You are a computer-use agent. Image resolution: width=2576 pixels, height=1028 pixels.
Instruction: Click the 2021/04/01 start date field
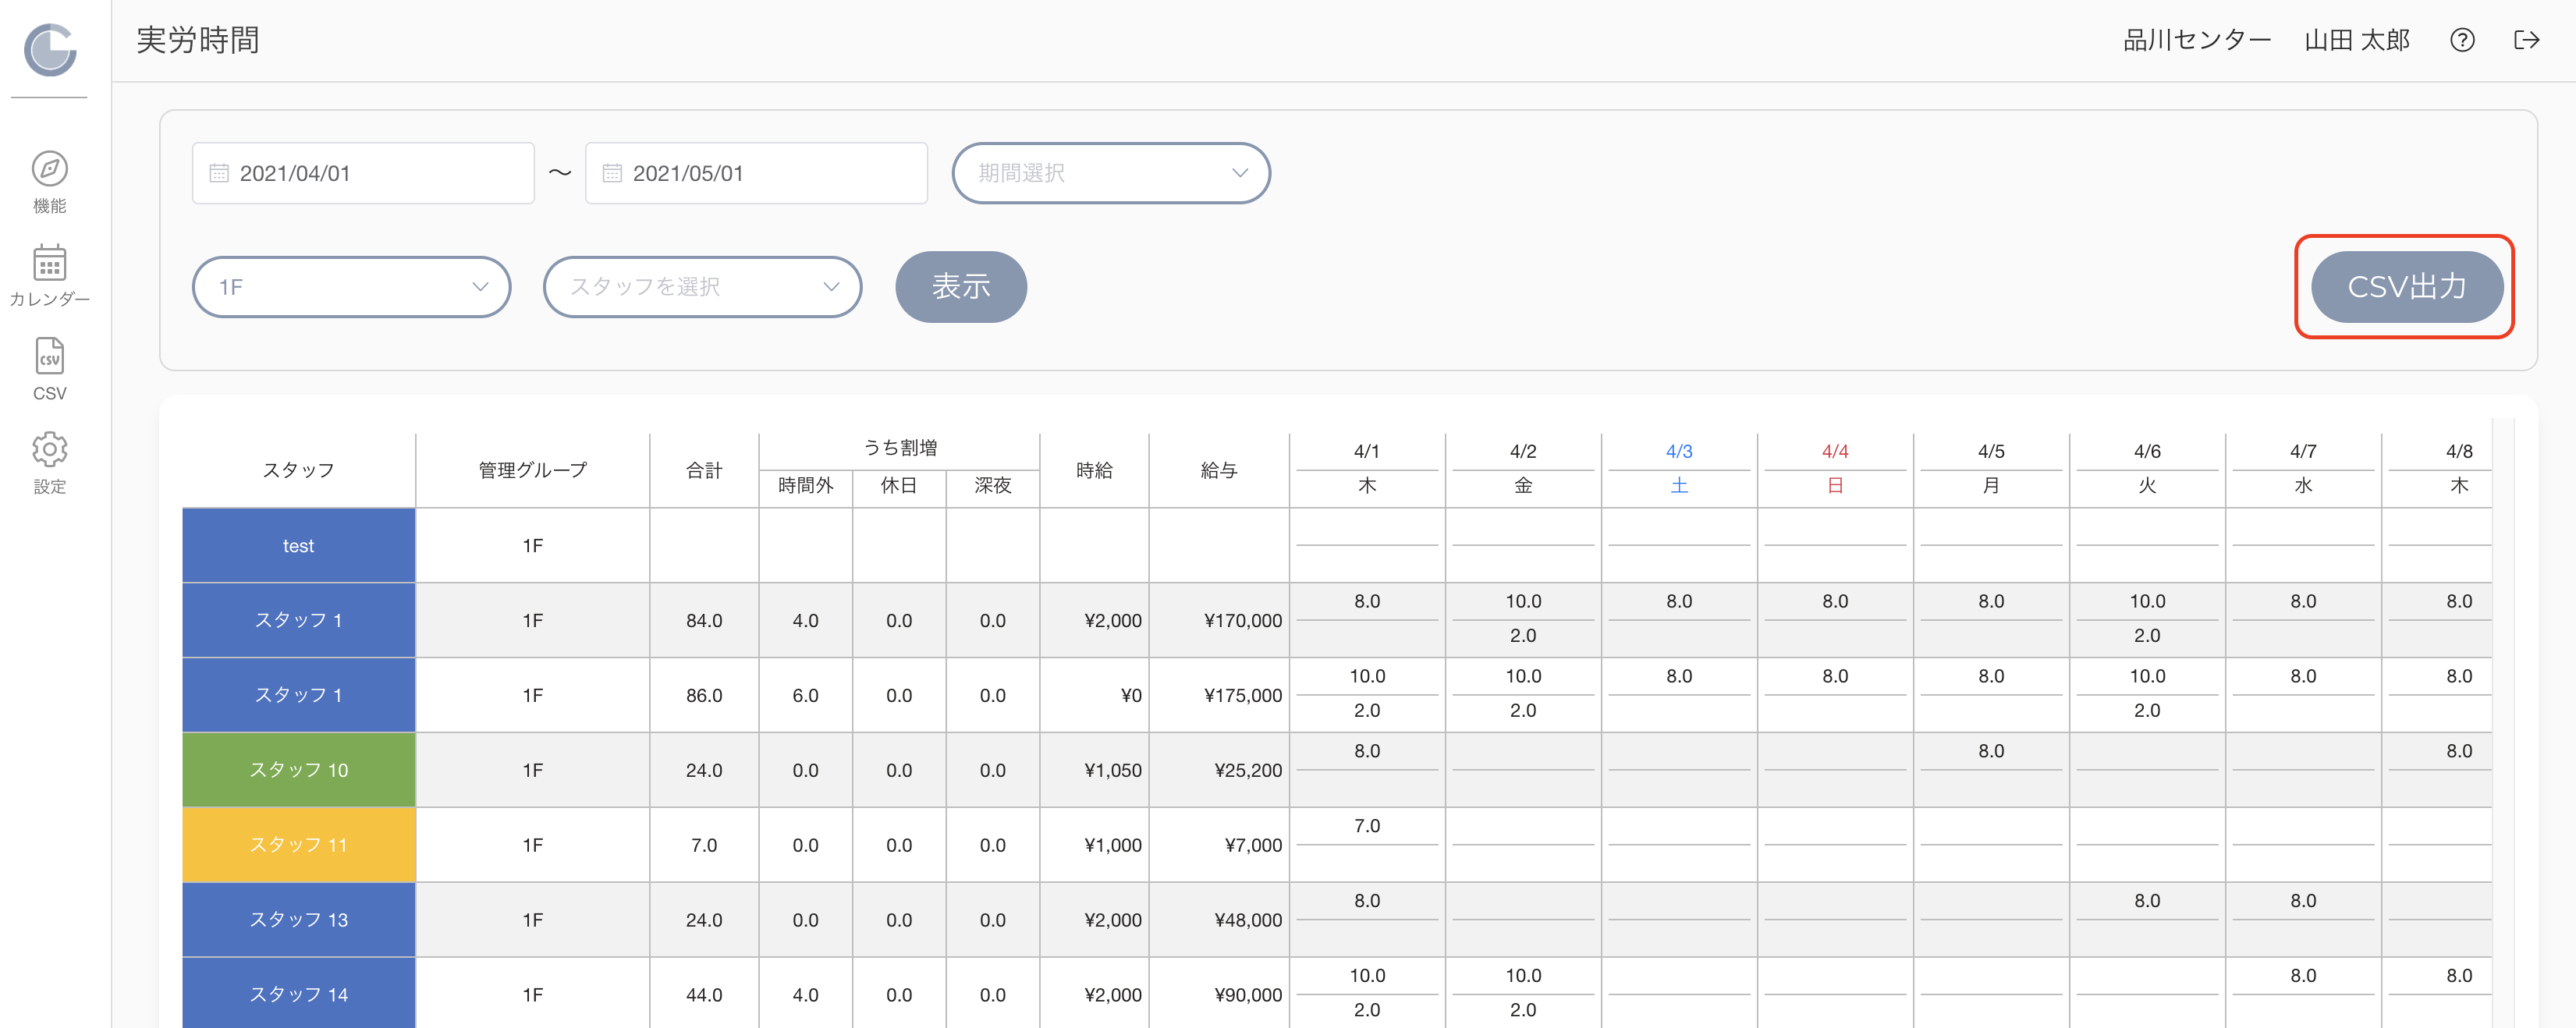click(363, 173)
